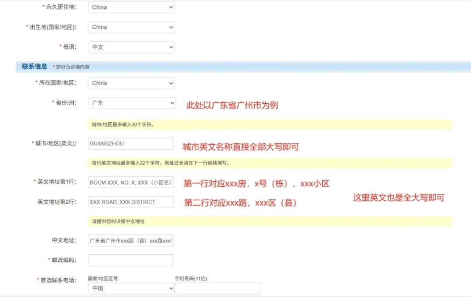Click the 部分为必填内容 note
This screenshot has height=297, width=471.
point(73,67)
